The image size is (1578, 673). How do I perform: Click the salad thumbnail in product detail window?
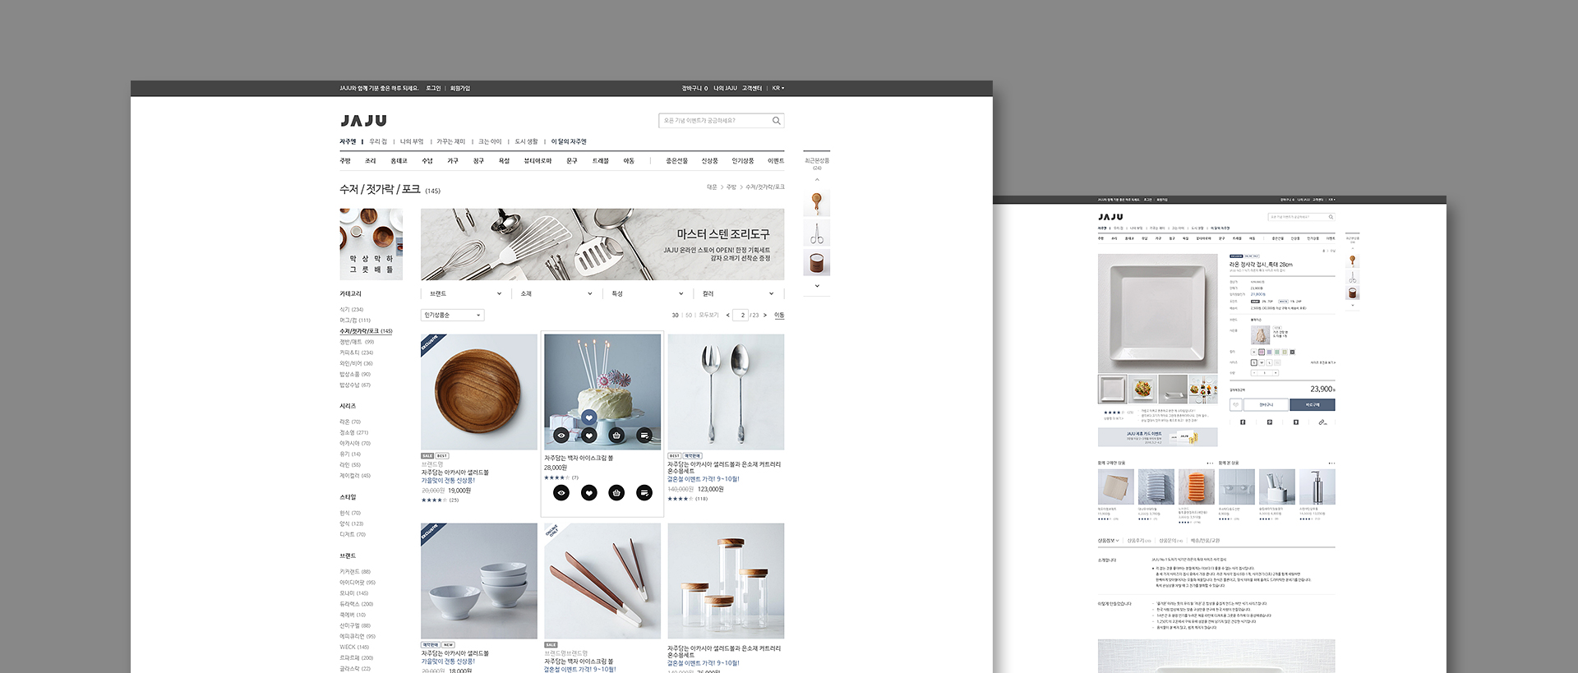[1142, 389]
